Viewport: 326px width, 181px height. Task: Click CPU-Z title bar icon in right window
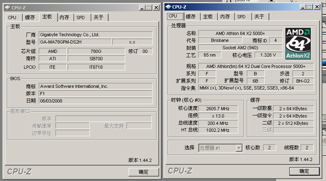(169, 7)
